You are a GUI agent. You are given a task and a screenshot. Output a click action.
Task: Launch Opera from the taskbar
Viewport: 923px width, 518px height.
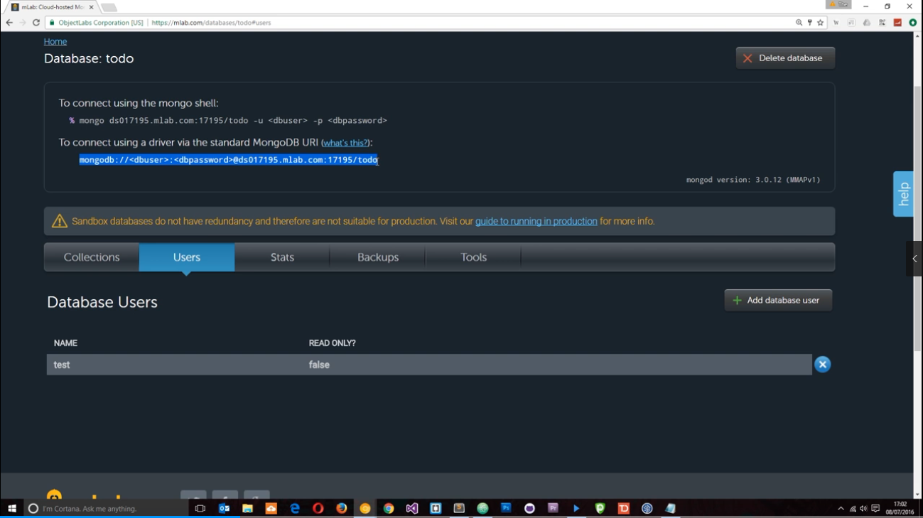[x=318, y=508]
